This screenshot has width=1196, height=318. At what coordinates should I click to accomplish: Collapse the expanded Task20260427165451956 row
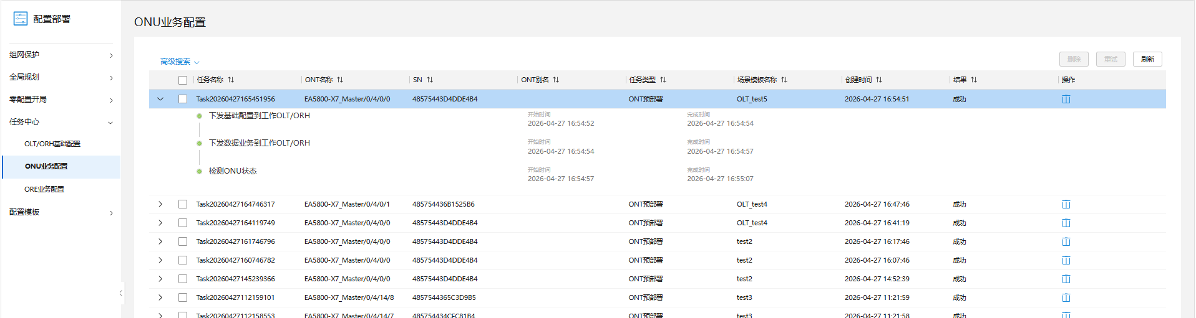(x=160, y=99)
